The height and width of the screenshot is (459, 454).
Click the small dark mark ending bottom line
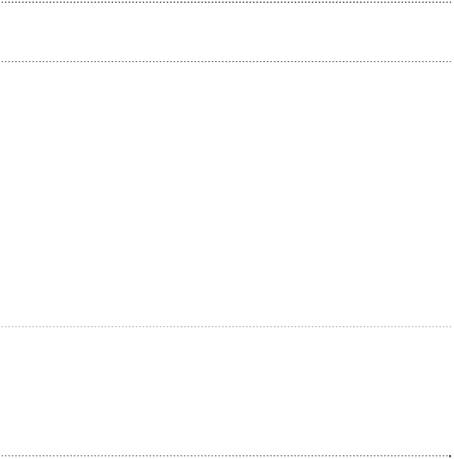point(450,456)
